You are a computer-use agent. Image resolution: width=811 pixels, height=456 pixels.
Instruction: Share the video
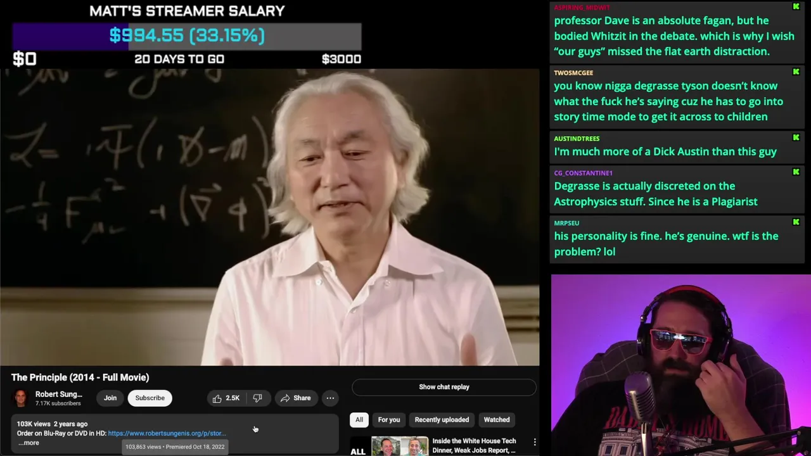295,398
